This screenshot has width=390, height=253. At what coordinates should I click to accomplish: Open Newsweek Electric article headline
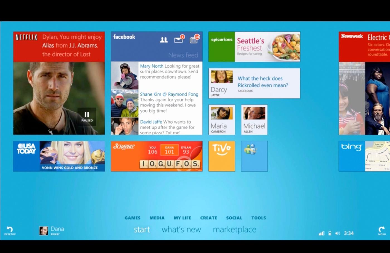click(x=378, y=37)
